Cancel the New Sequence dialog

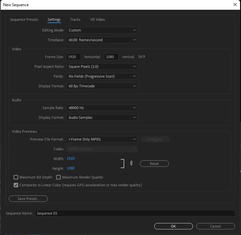[x=215, y=226]
